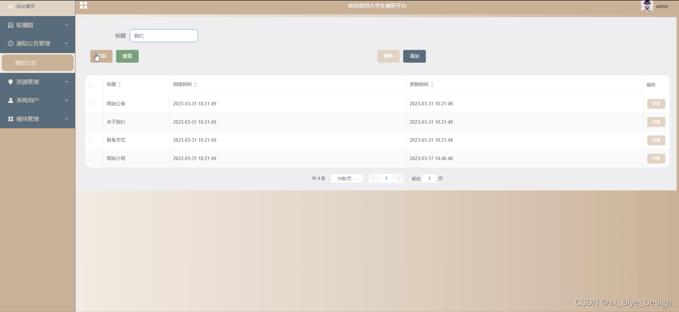Expand the 轮播图 menu chevron

pyautogui.click(x=66, y=25)
